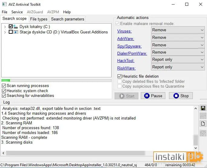207x168 pixels.
Task: Click the save log icon
Action: (x=203, y=108)
